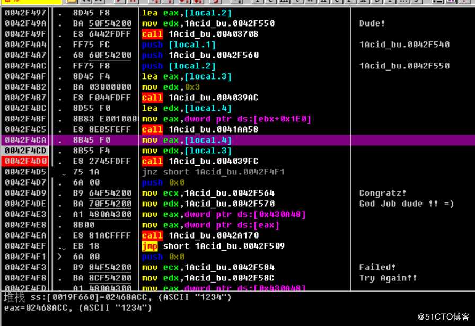Click info line 'ss:[0019F660]=02468ACC'
The width and height of the screenshot is (475, 326).
(x=118, y=297)
